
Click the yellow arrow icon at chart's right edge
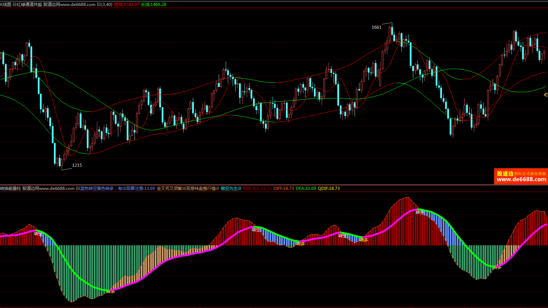click(546, 95)
